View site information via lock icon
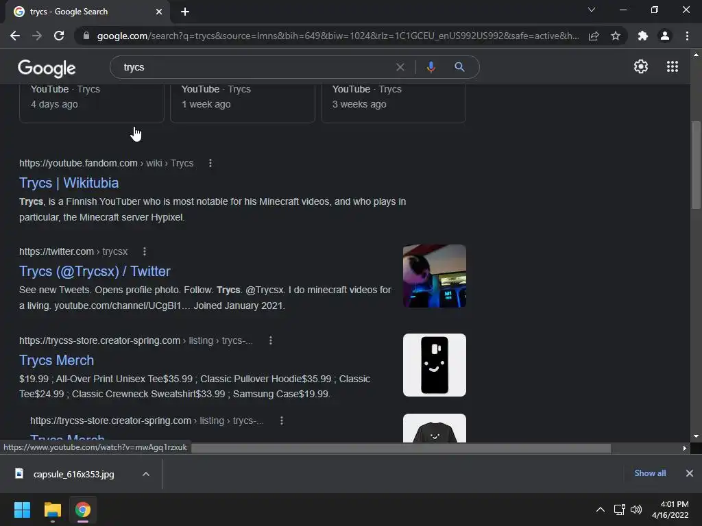 coord(86,36)
